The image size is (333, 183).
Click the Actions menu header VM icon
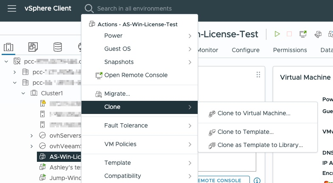(92, 24)
